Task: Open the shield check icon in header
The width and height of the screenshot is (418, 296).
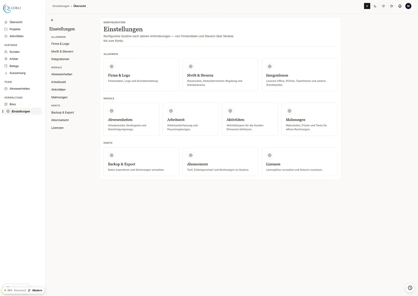Action: click(x=383, y=6)
